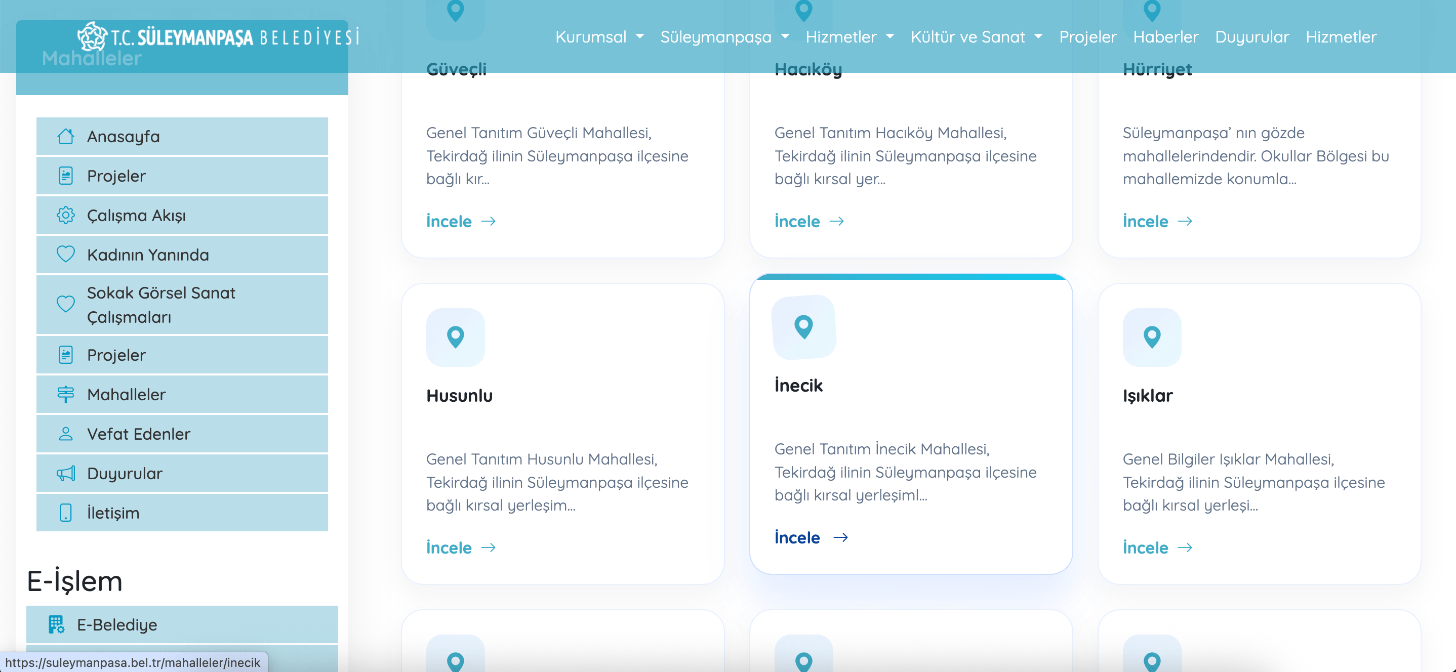Click İncele link on Güveçli card
Image resolution: width=1456 pixels, height=672 pixels.
point(449,221)
